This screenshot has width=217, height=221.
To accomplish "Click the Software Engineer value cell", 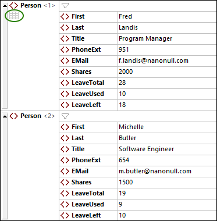I will tap(167, 149).
